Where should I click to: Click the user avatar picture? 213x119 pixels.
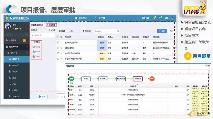(x=8, y=26)
